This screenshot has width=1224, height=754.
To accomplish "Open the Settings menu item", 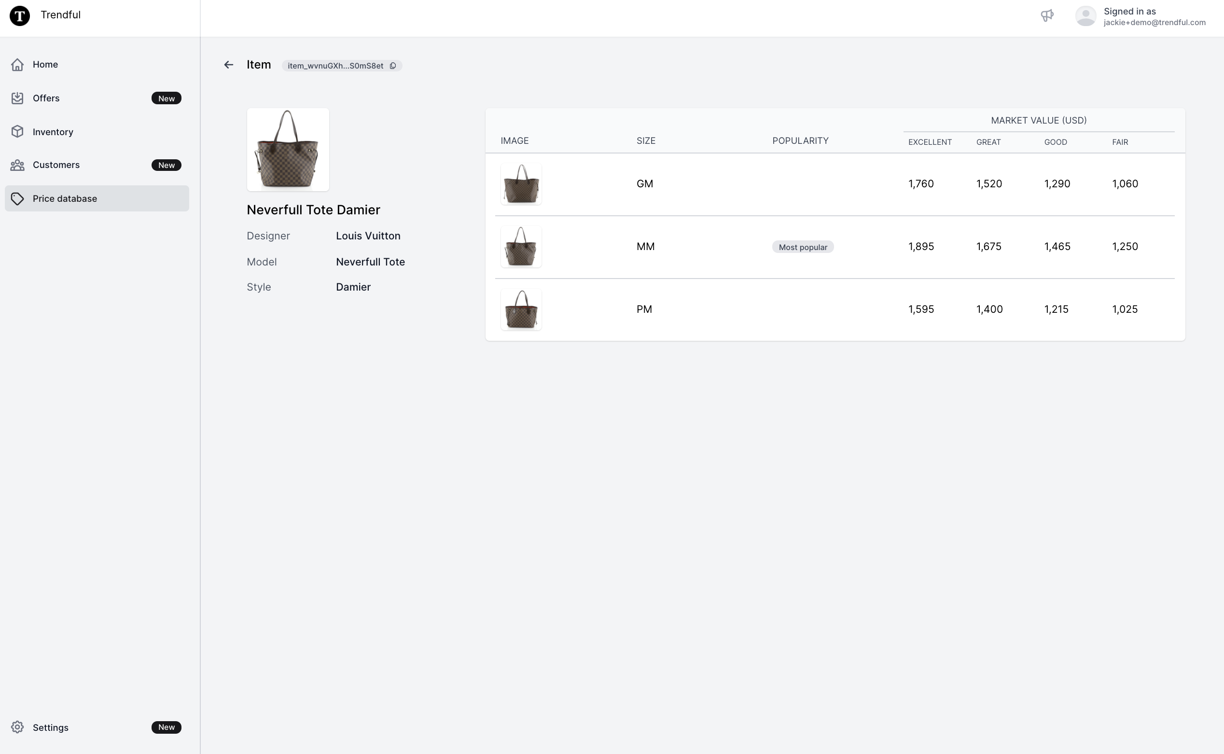I will [97, 727].
